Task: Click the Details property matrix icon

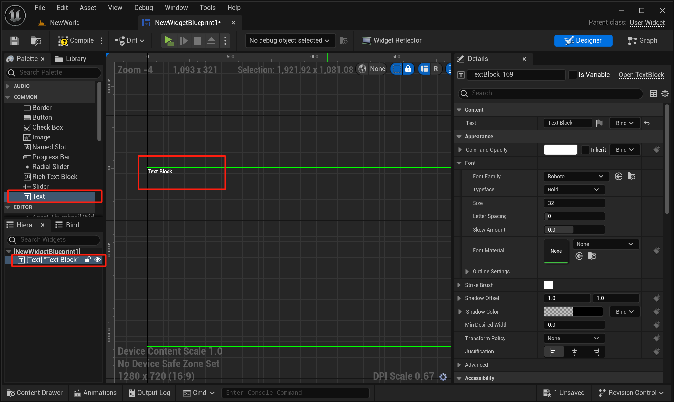Action: 653,94
